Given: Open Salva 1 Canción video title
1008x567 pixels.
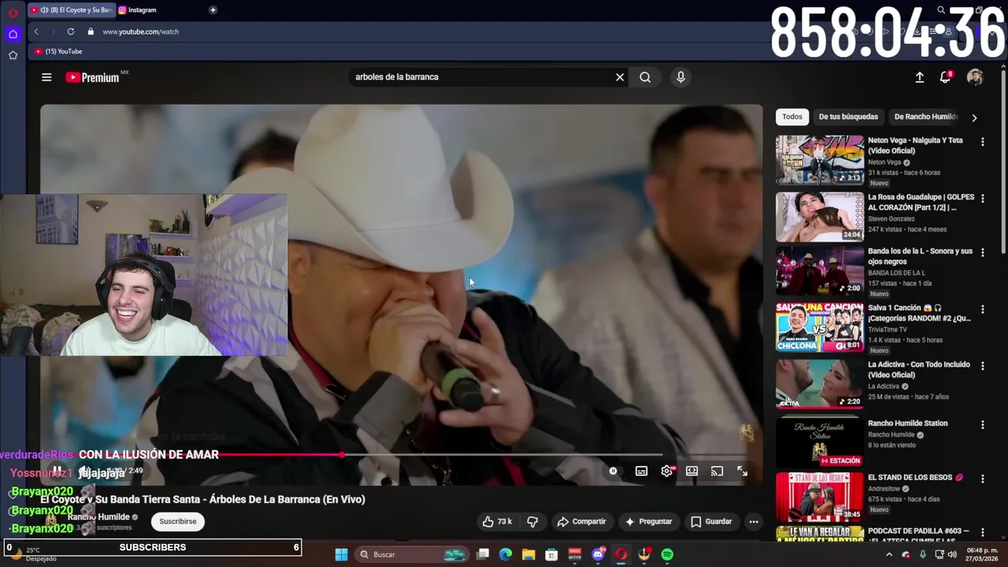Looking at the screenshot, I should point(920,313).
